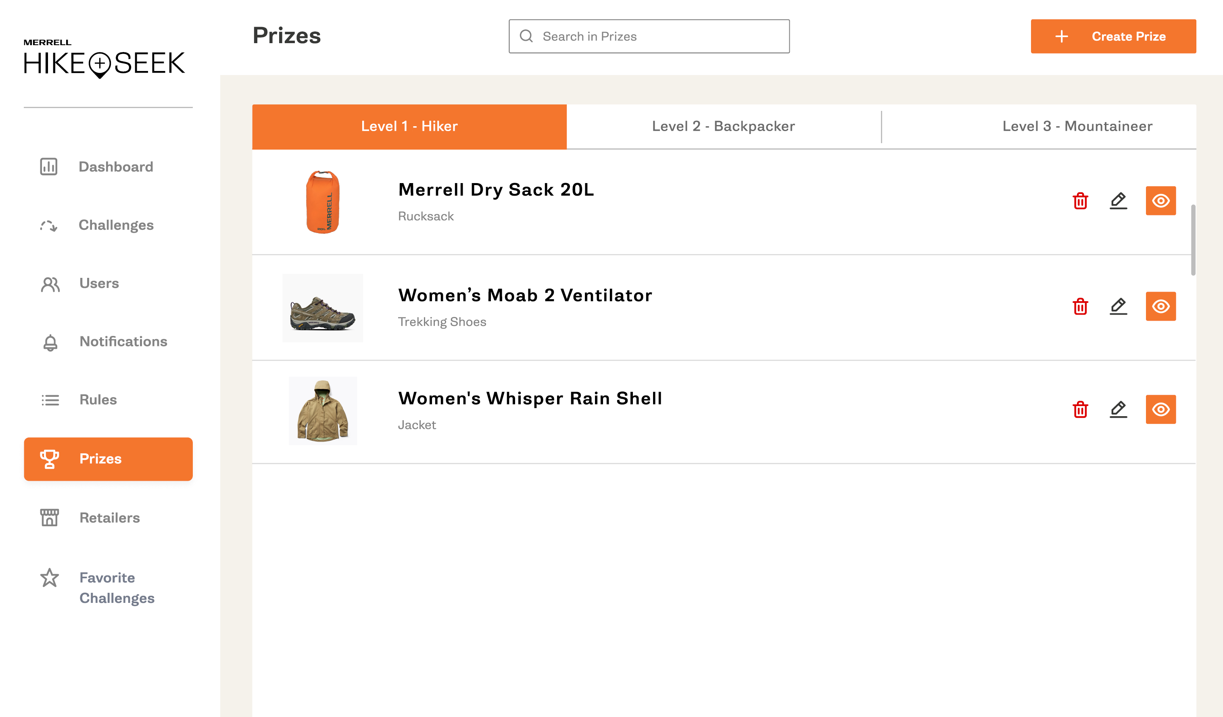Click the Notifications bell icon
This screenshot has height=717, width=1223.
click(x=49, y=342)
